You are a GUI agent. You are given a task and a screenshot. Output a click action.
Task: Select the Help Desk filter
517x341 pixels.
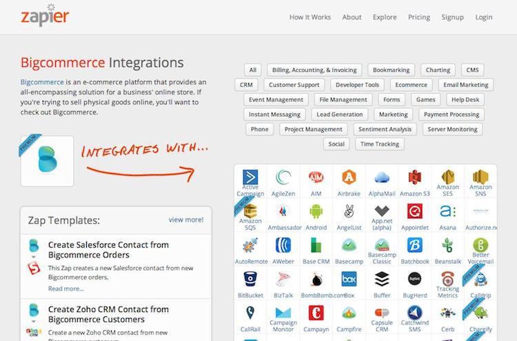coord(465,99)
